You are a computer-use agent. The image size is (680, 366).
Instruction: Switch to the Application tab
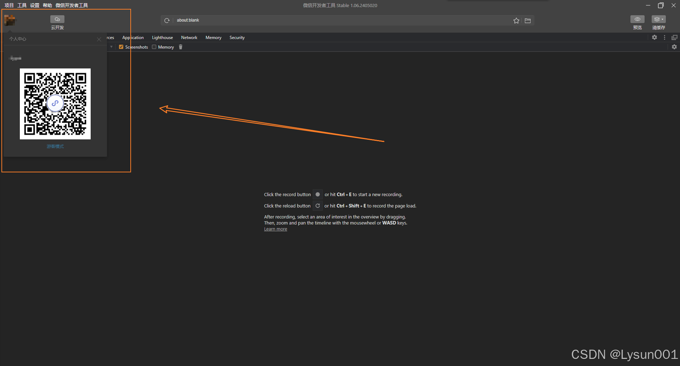coord(133,38)
